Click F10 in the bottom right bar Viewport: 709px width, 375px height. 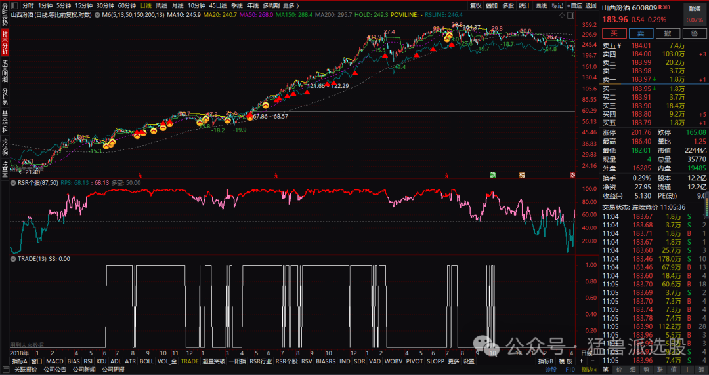coord(570,370)
